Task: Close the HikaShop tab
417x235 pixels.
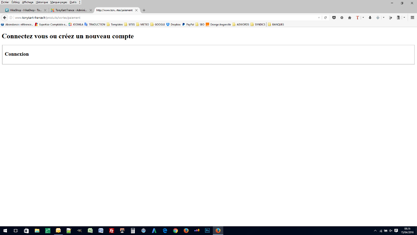Action: pos(45,10)
